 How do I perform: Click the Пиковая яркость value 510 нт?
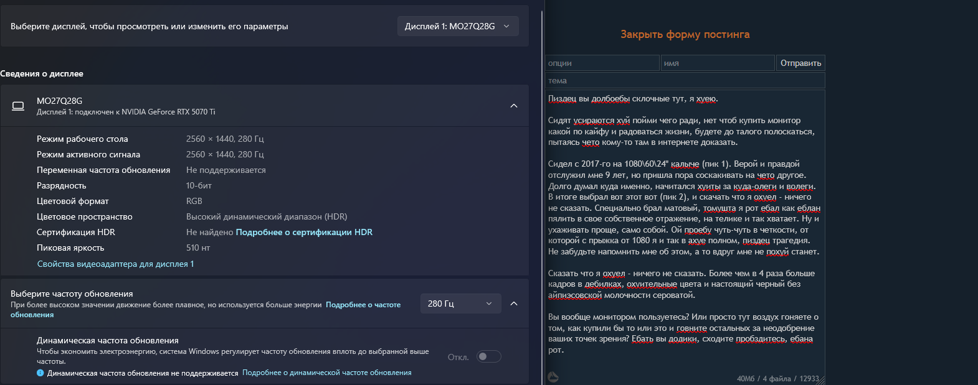click(x=198, y=248)
